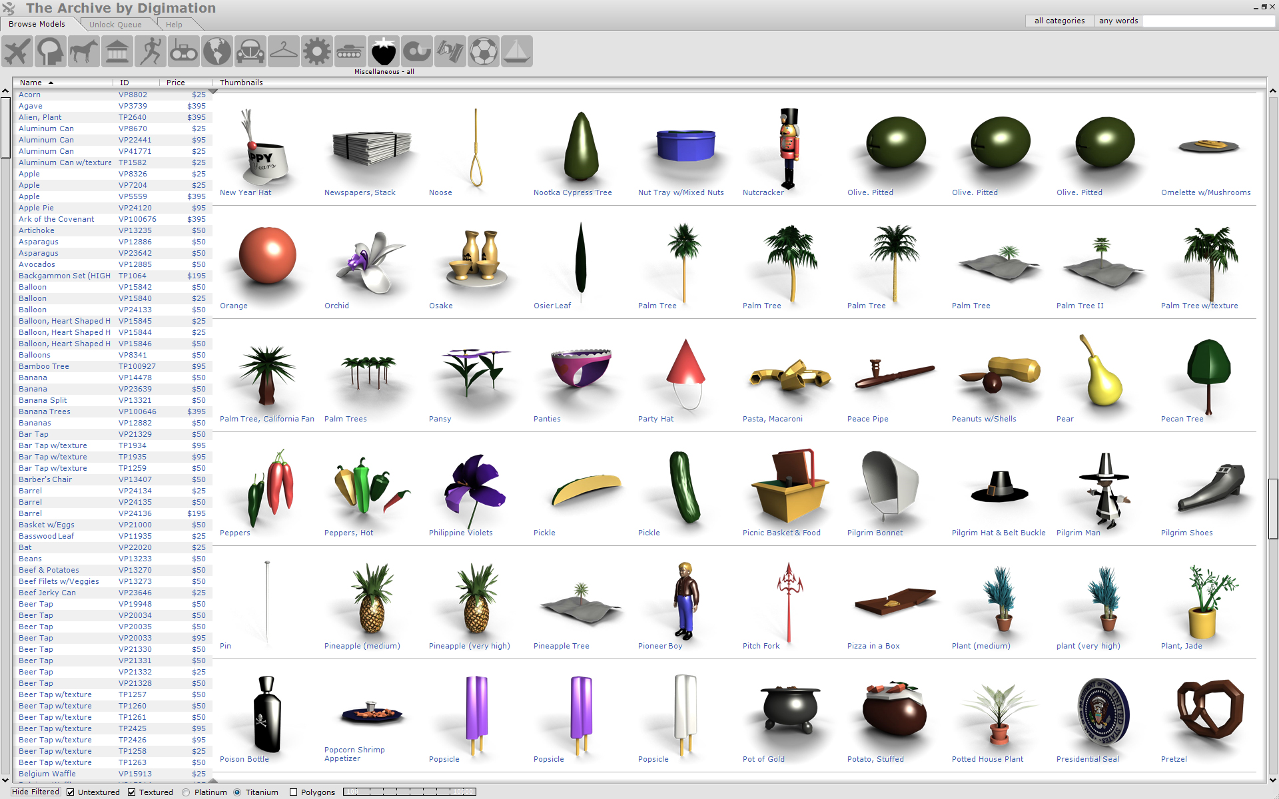The image size is (1279, 799).
Task: Click the Hide Filtered button
Action: (36, 792)
